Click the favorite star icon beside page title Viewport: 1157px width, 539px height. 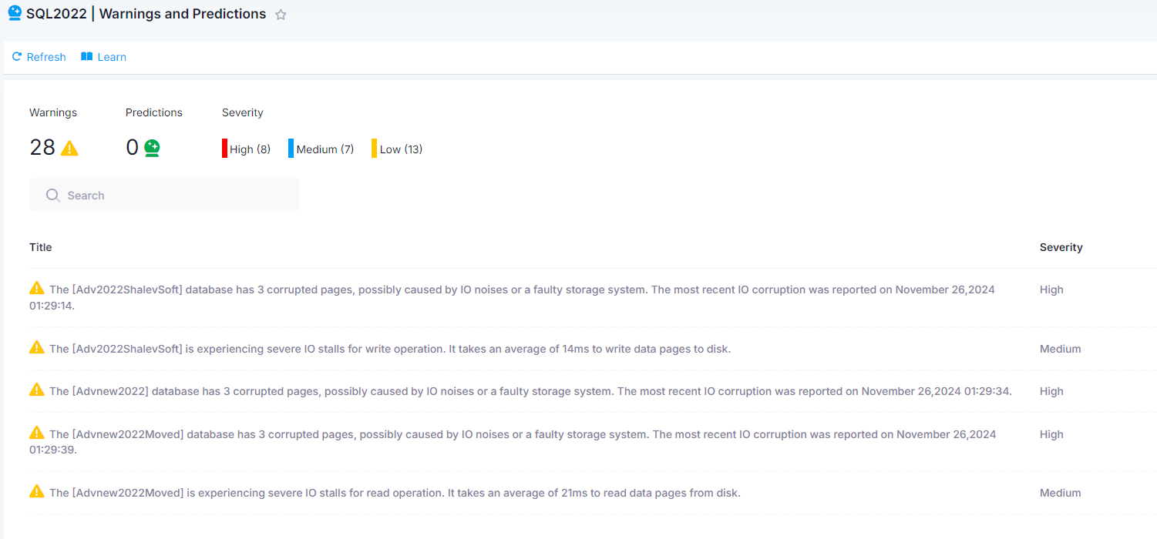(x=281, y=15)
